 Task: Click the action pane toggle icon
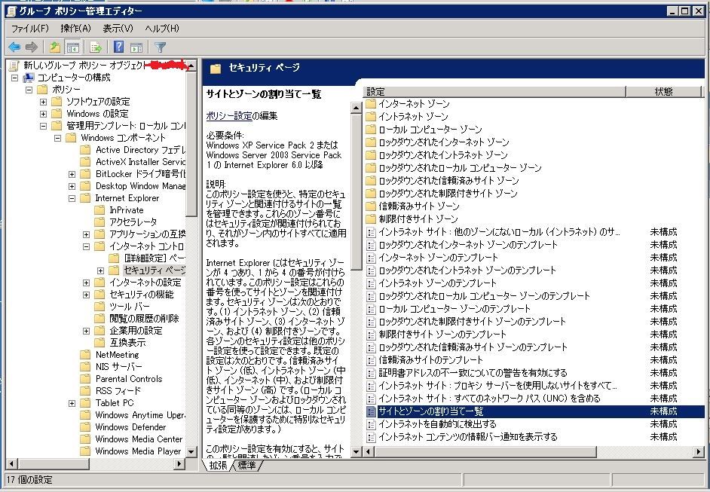pyautogui.click(x=136, y=47)
